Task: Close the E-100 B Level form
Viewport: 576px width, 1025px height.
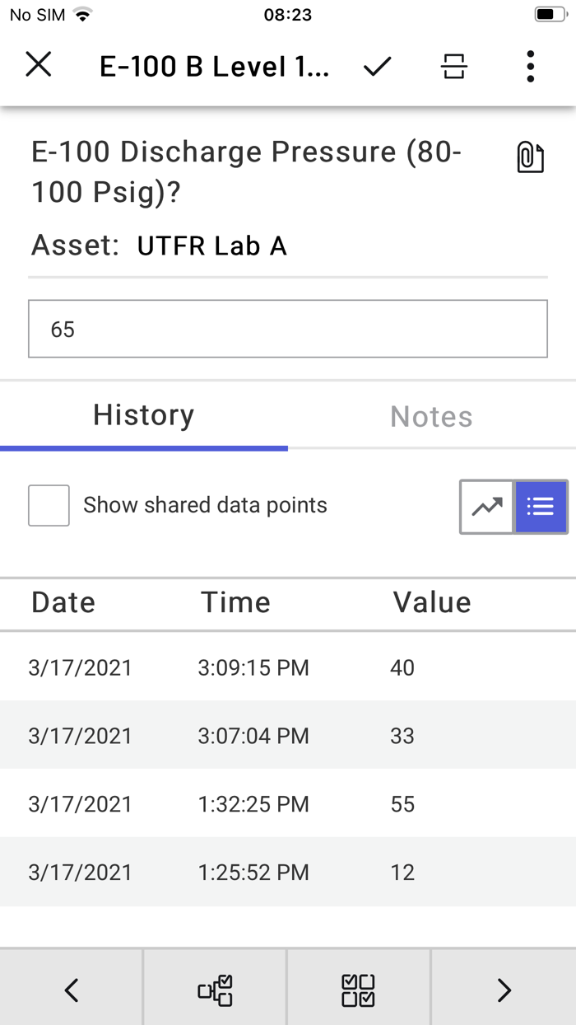Action: click(x=39, y=65)
